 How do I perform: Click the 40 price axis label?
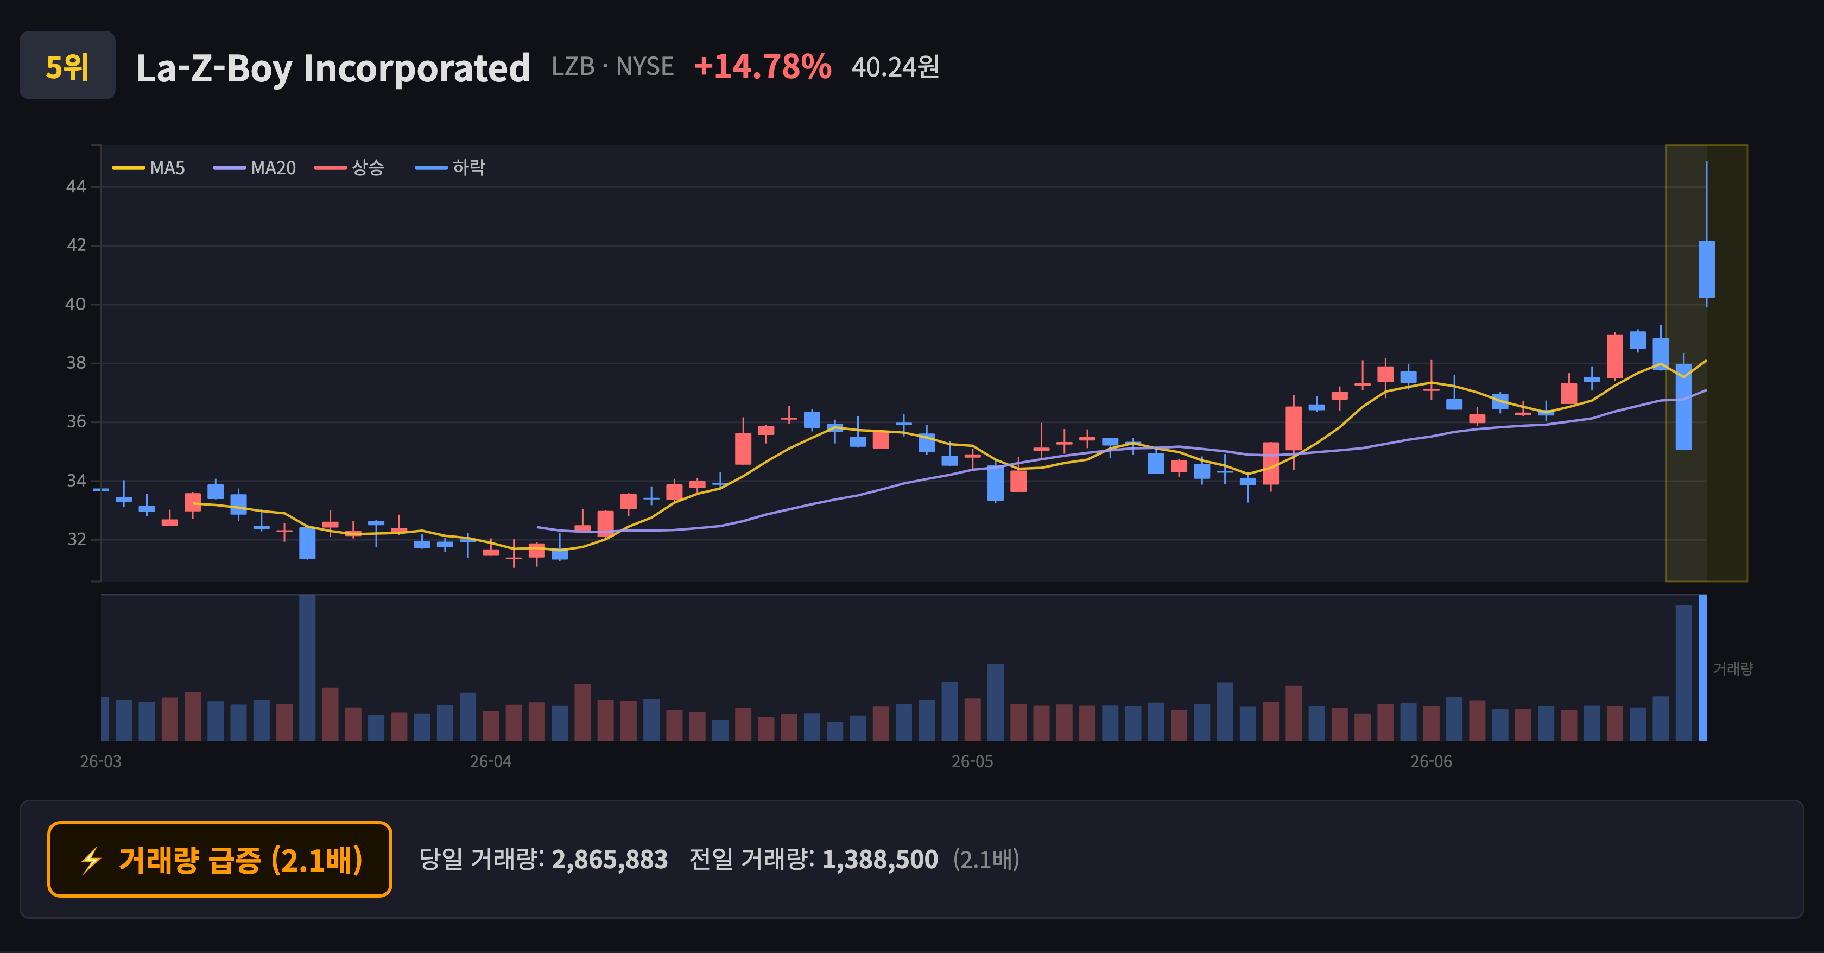tap(76, 305)
